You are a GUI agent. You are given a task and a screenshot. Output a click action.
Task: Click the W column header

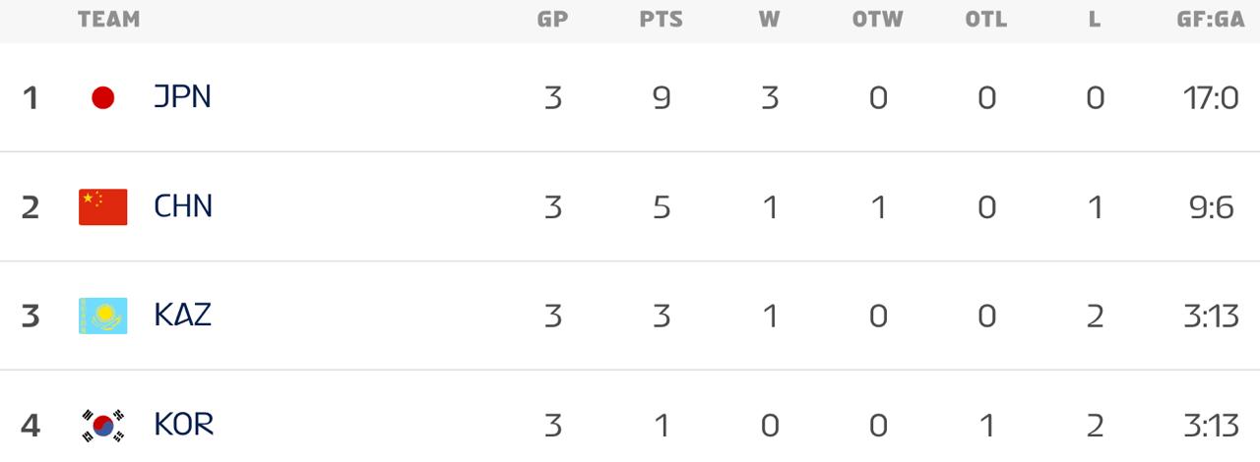[769, 20]
